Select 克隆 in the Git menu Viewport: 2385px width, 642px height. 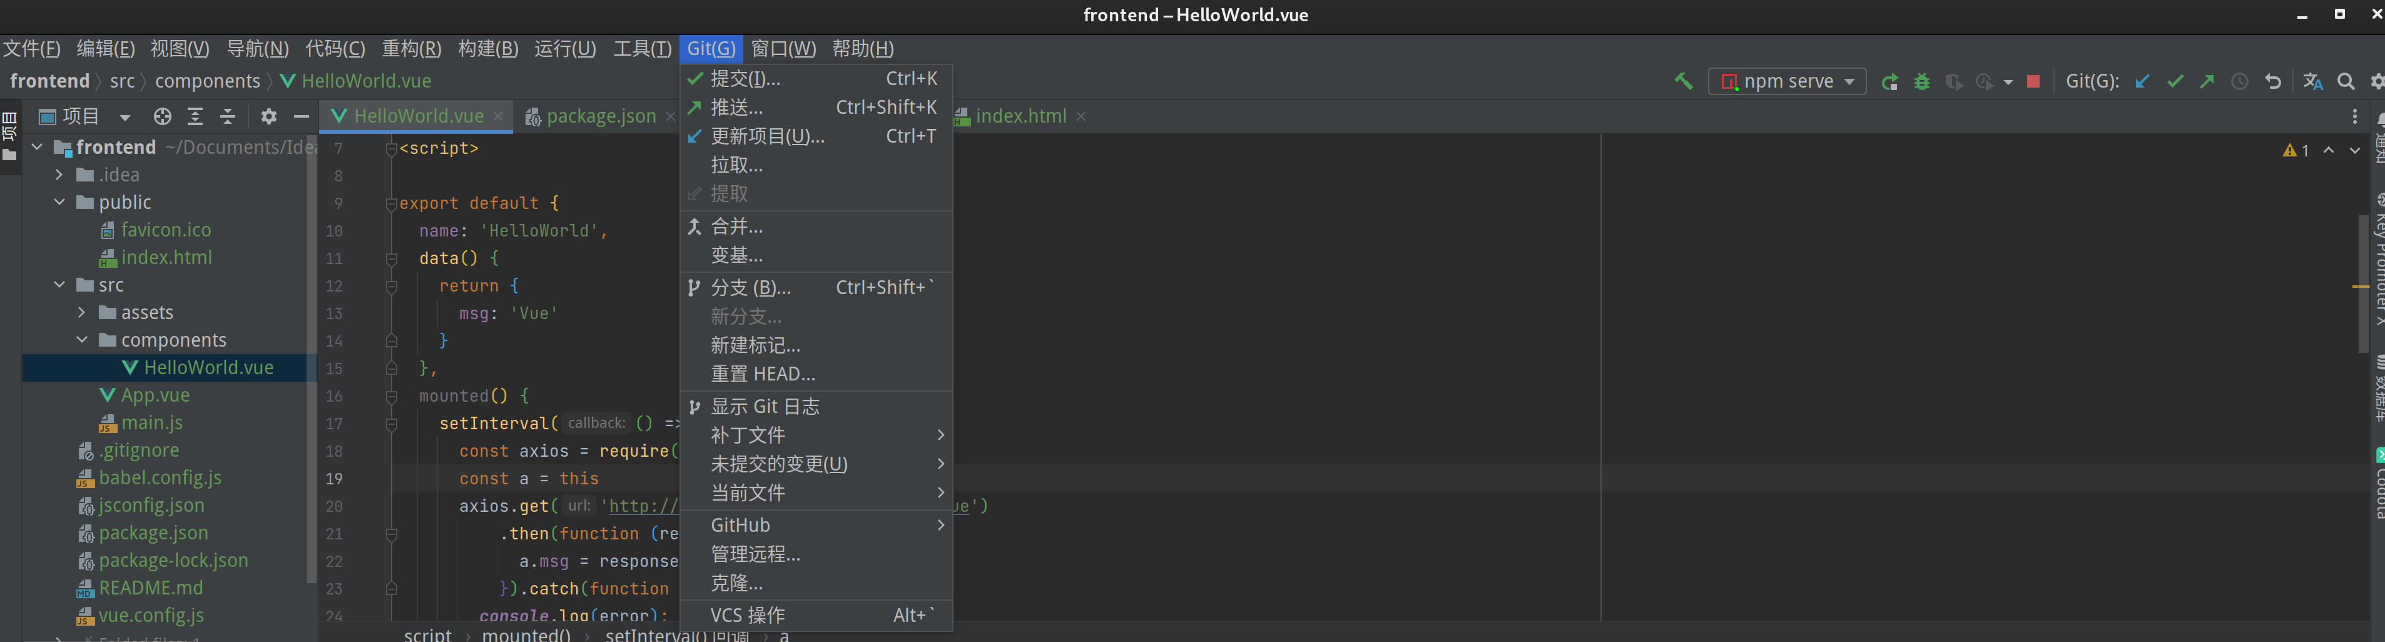click(816, 584)
